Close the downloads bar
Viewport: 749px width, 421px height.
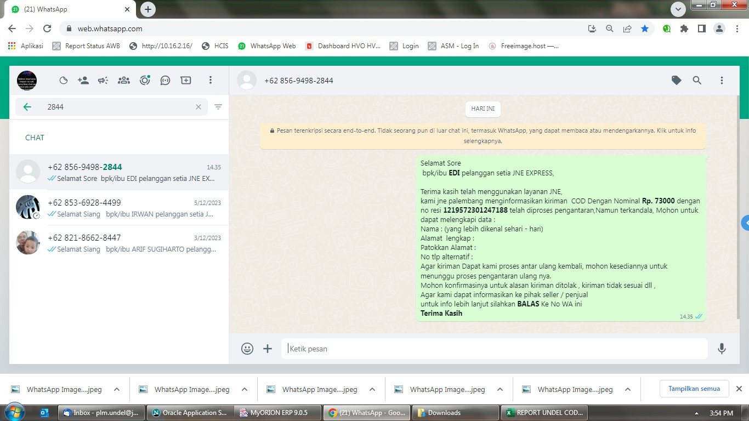[x=739, y=389]
